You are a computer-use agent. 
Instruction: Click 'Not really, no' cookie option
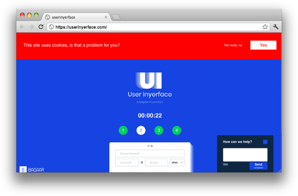coord(233,45)
